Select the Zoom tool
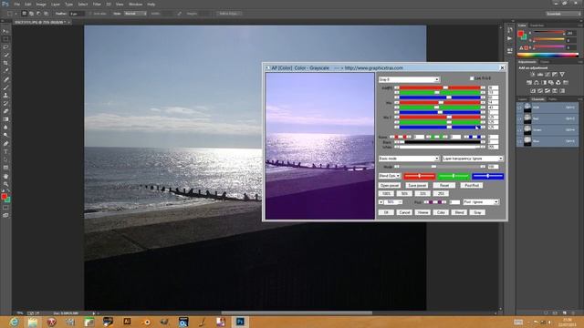Image resolution: width=584 pixels, height=328 pixels. (5, 184)
